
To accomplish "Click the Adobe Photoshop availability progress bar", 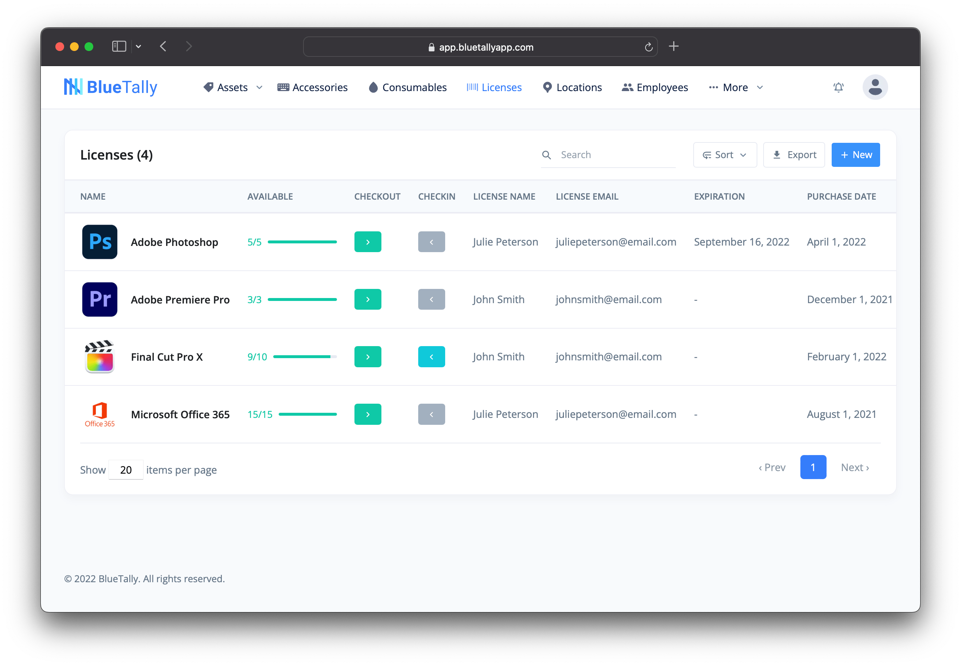I will (x=302, y=242).
